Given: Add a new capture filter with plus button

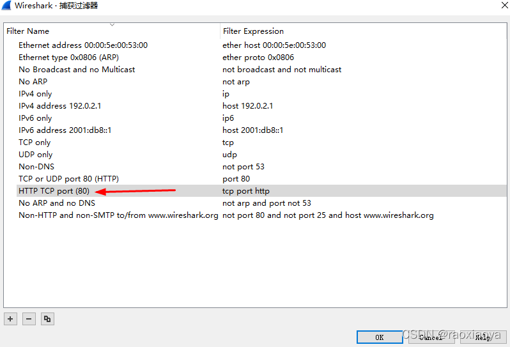Looking at the screenshot, I should [x=10, y=319].
